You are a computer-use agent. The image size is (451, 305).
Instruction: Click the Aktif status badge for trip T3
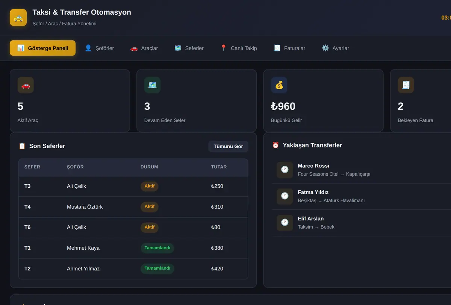coord(150,186)
